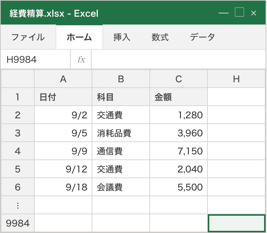Click the empty cell H3
The image size is (267, 233).
click(x=236, y=133)
